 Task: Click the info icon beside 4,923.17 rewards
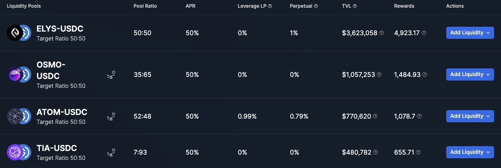(x=424, y=33)
